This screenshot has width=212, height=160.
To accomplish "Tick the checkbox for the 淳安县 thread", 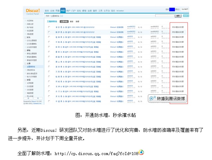I will tap(49, 27).
